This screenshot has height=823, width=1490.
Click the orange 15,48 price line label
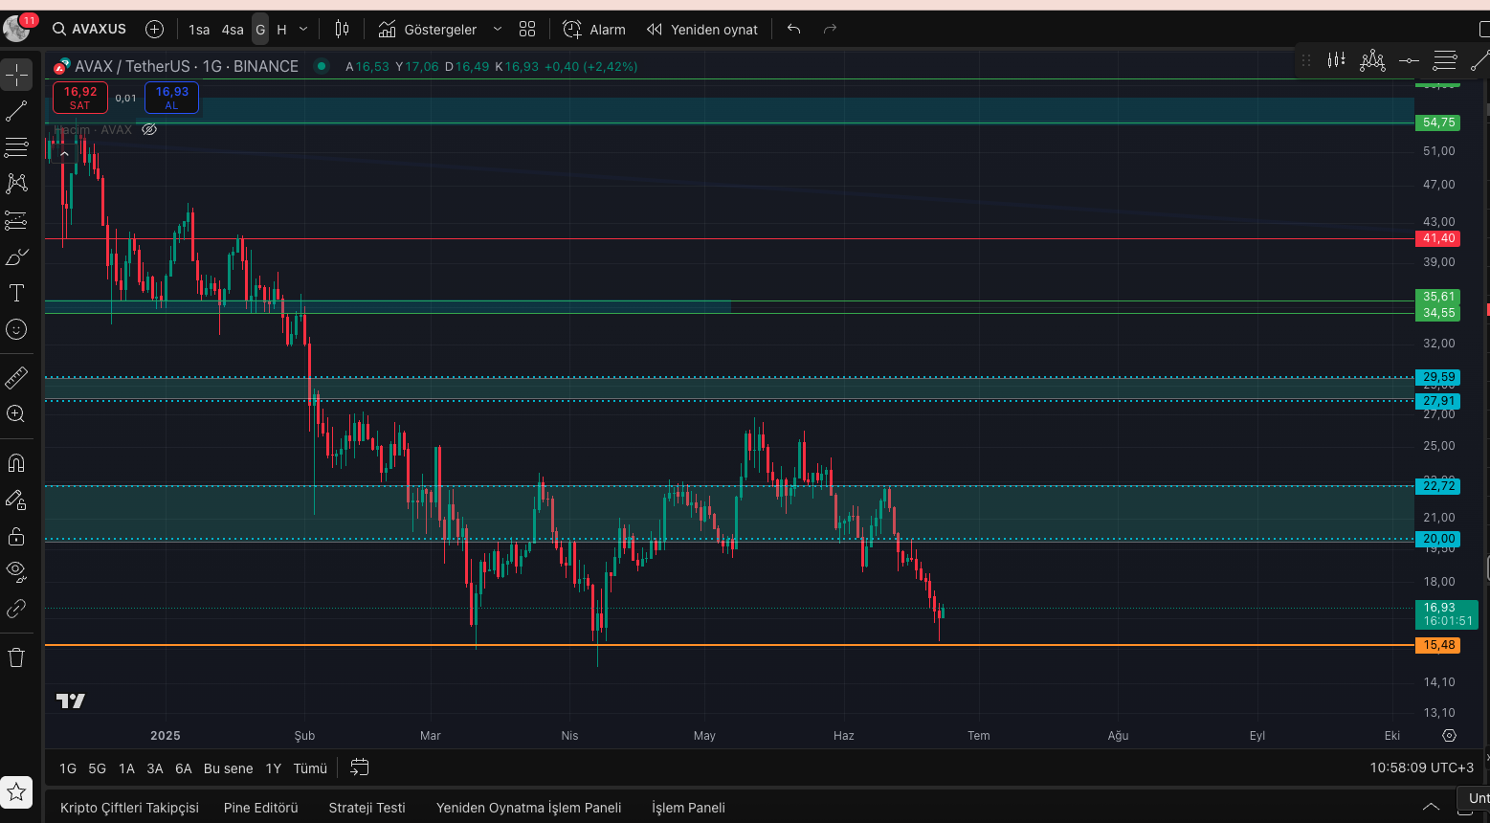[1437, 645]
